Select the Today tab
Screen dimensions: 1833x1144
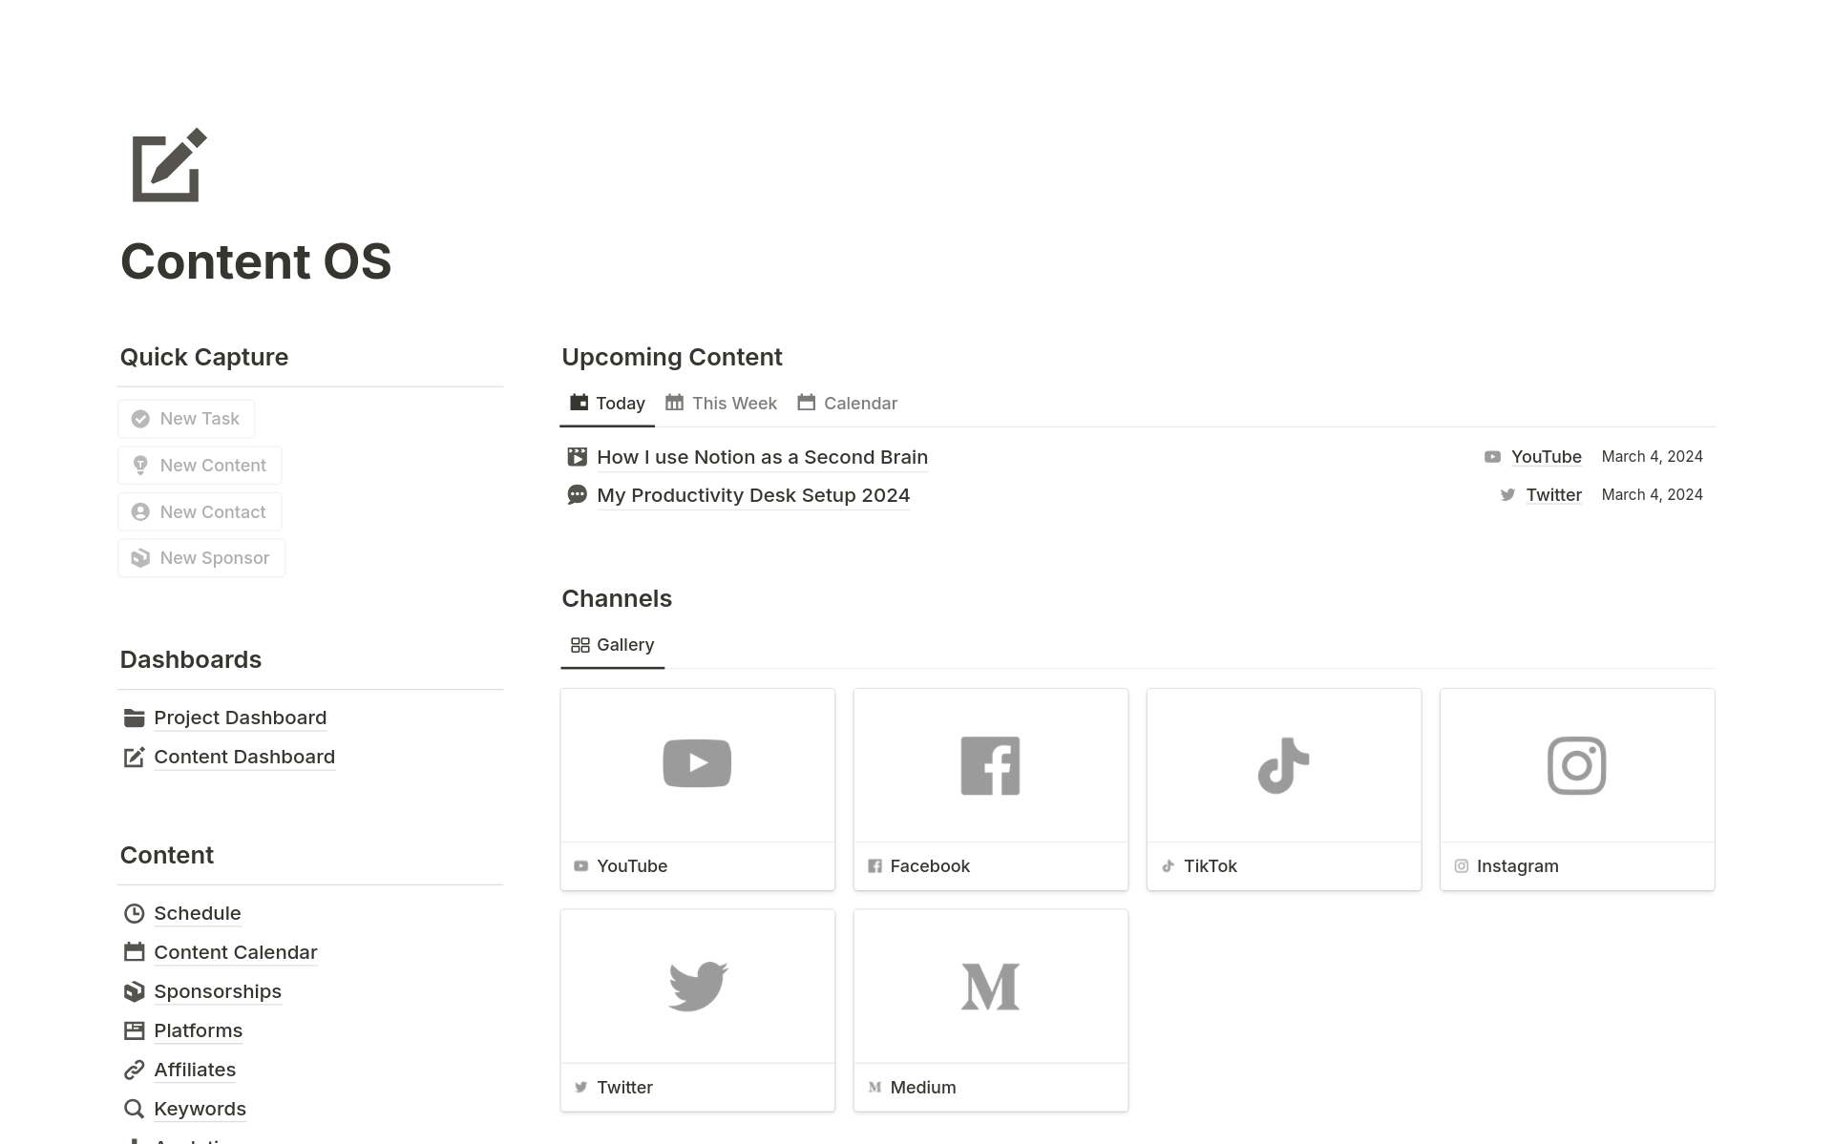tap(607, 404)
